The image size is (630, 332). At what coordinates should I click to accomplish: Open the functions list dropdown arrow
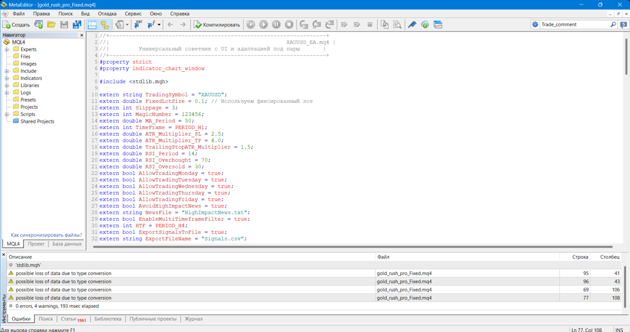pyautogui.click(x=159, y=24)
